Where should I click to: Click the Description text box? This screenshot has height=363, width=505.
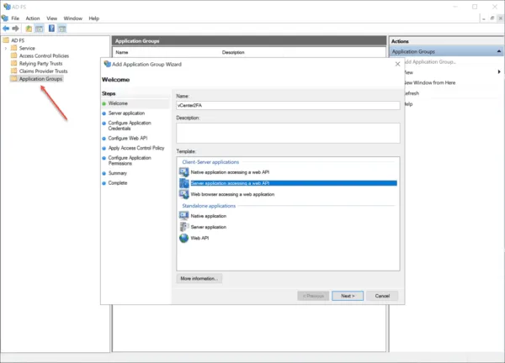(x=288, y=133)
